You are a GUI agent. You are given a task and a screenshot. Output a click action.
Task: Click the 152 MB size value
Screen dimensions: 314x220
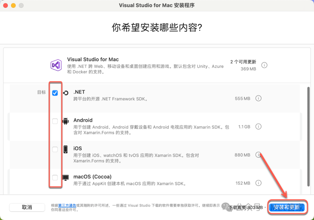coord(243,183)
